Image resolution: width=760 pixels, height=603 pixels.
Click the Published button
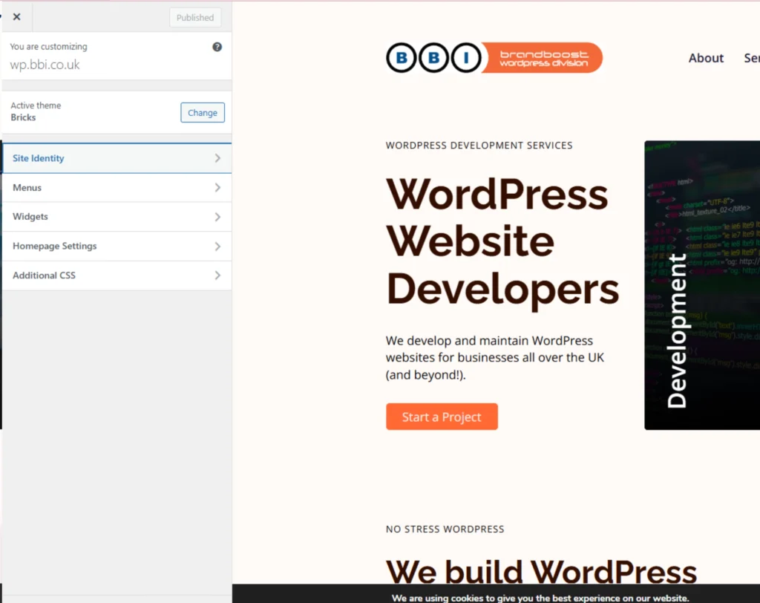click(194, 16)
